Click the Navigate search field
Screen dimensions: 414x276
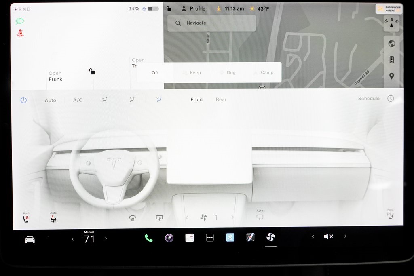tap(211, 23)
